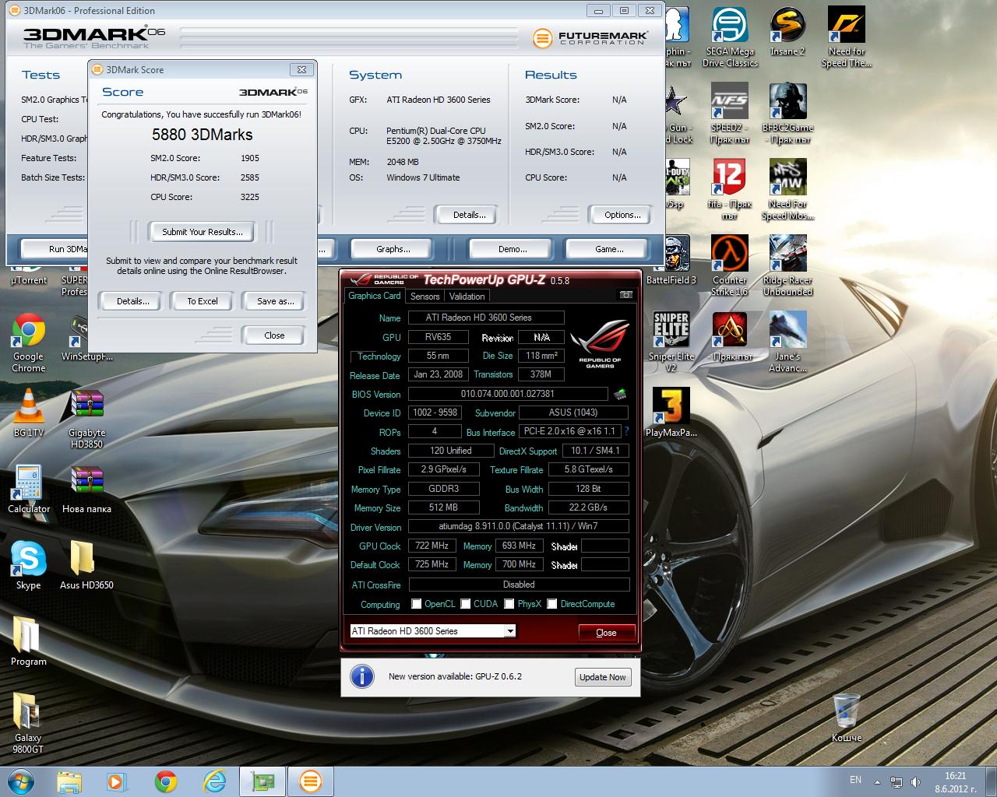Screen dimensions: 997x797
Task: Enable the PhysX checkbox in GPU-Z
Action: pos(509,604)
